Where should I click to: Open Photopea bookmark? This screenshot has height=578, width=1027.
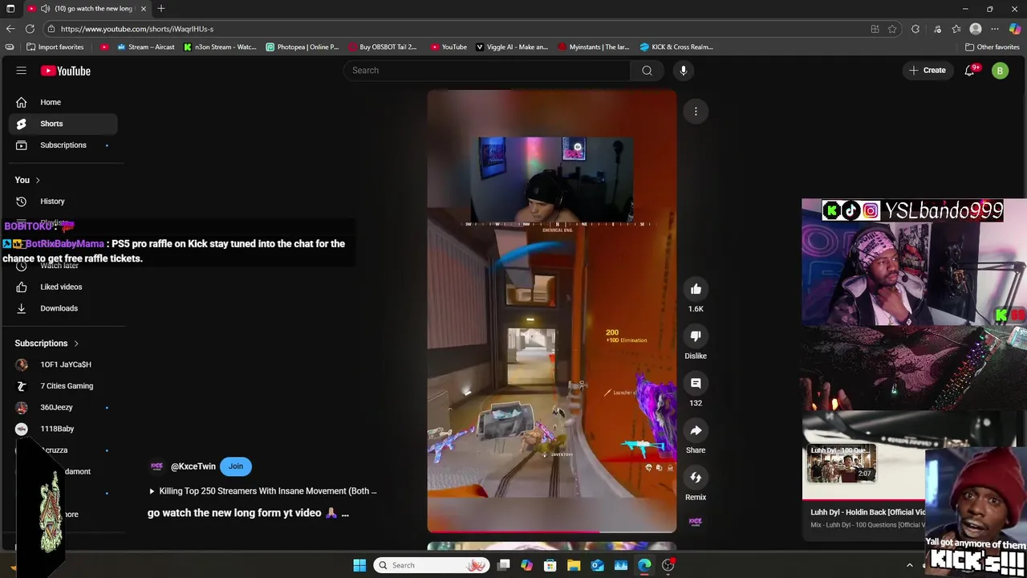[302, 47]
